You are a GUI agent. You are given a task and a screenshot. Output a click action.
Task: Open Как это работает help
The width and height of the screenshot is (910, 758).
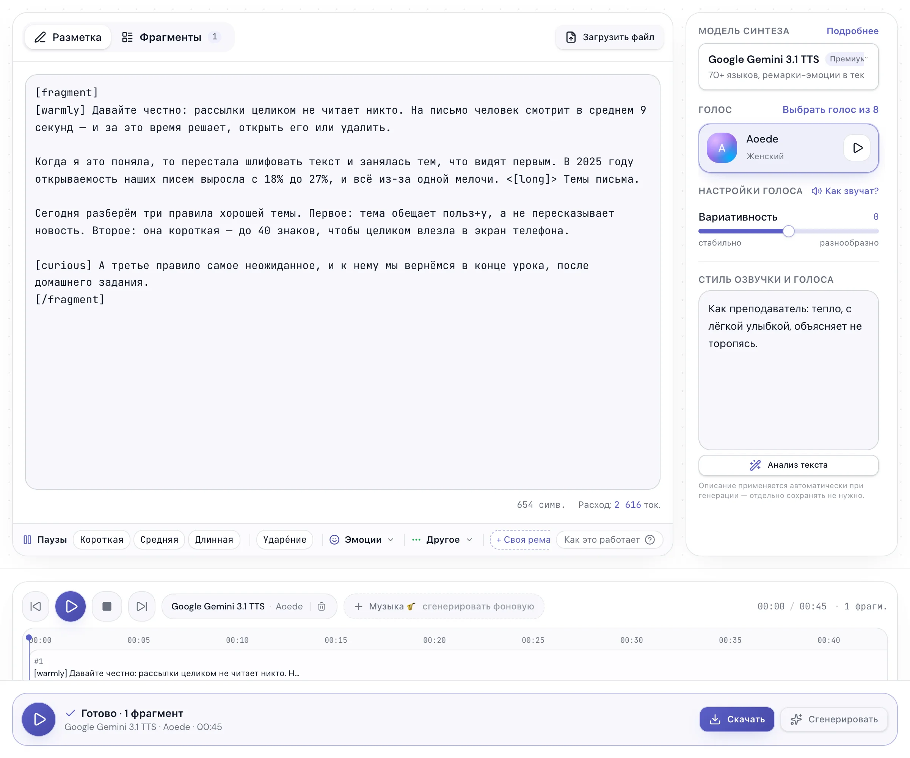(x=609, y=540)
